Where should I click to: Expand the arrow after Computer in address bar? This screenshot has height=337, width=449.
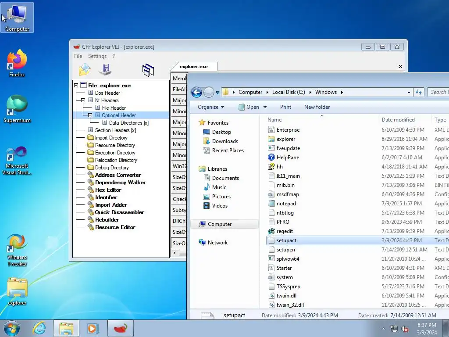[x=267, y=92]
